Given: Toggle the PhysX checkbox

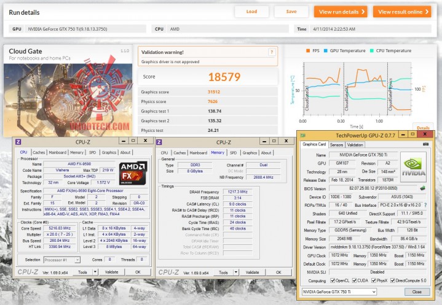Looking at the screenshot, I should (x=374, y=280).
